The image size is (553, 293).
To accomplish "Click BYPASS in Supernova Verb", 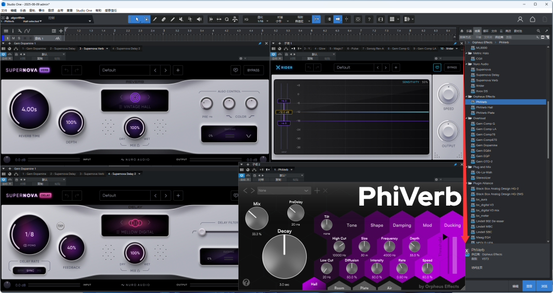I will click(x=253, y=70).
